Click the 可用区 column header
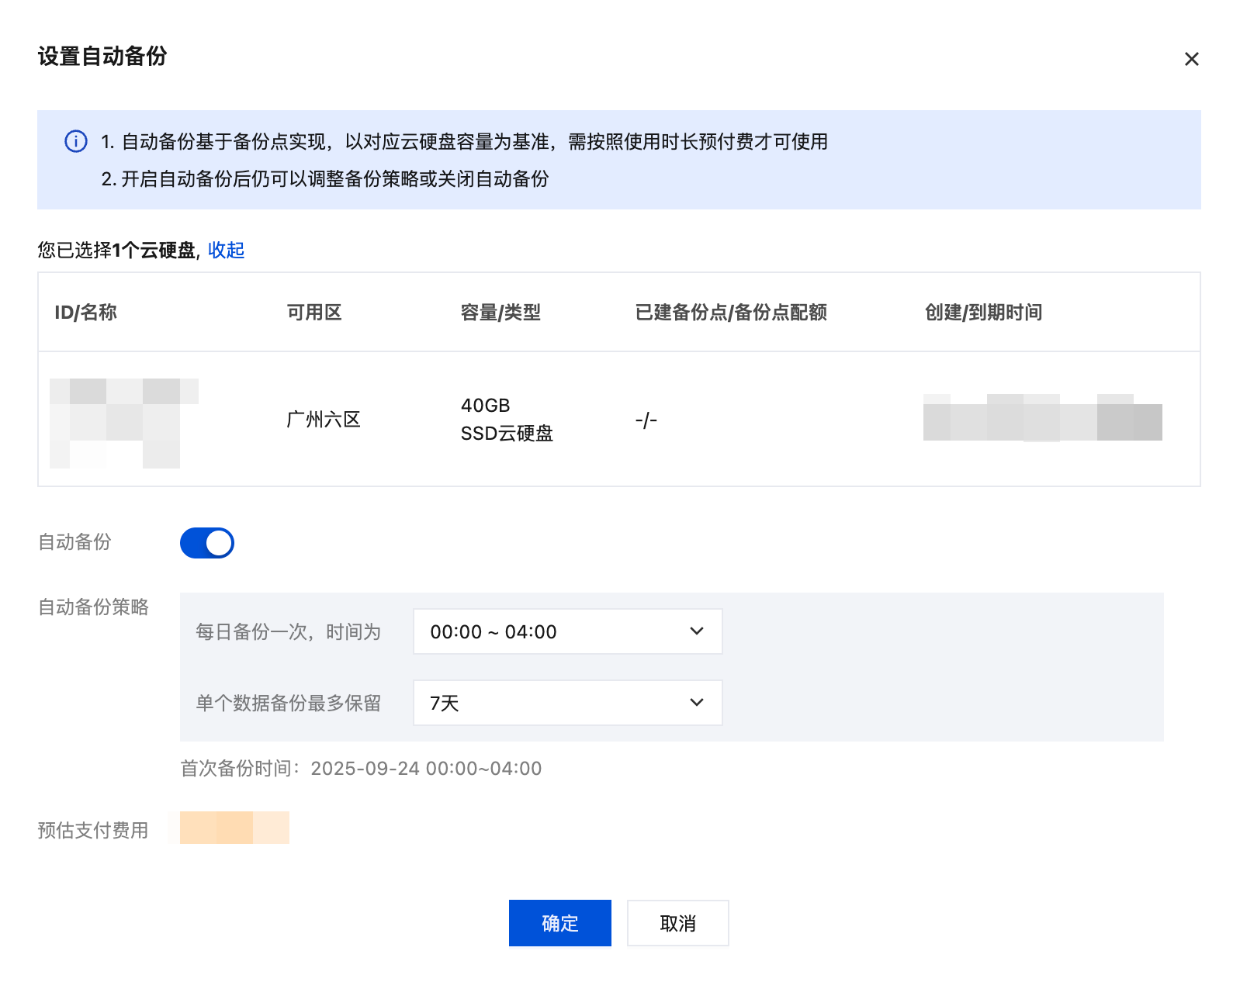The height and width of the screenshot is (982, 1240). (314, 313)
